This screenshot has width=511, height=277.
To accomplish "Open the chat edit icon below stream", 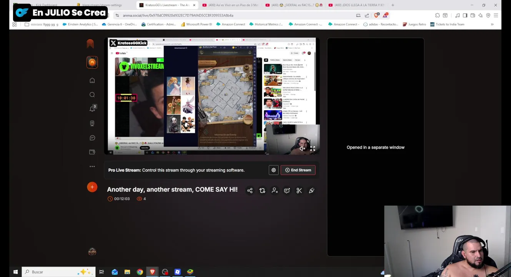I will [287, 190].
